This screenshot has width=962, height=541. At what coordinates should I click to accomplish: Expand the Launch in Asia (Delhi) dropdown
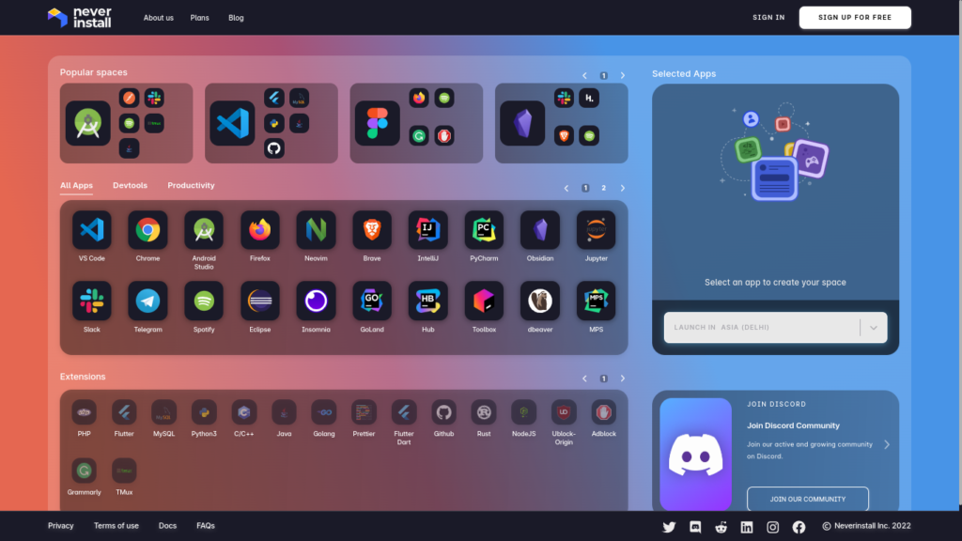873,328
